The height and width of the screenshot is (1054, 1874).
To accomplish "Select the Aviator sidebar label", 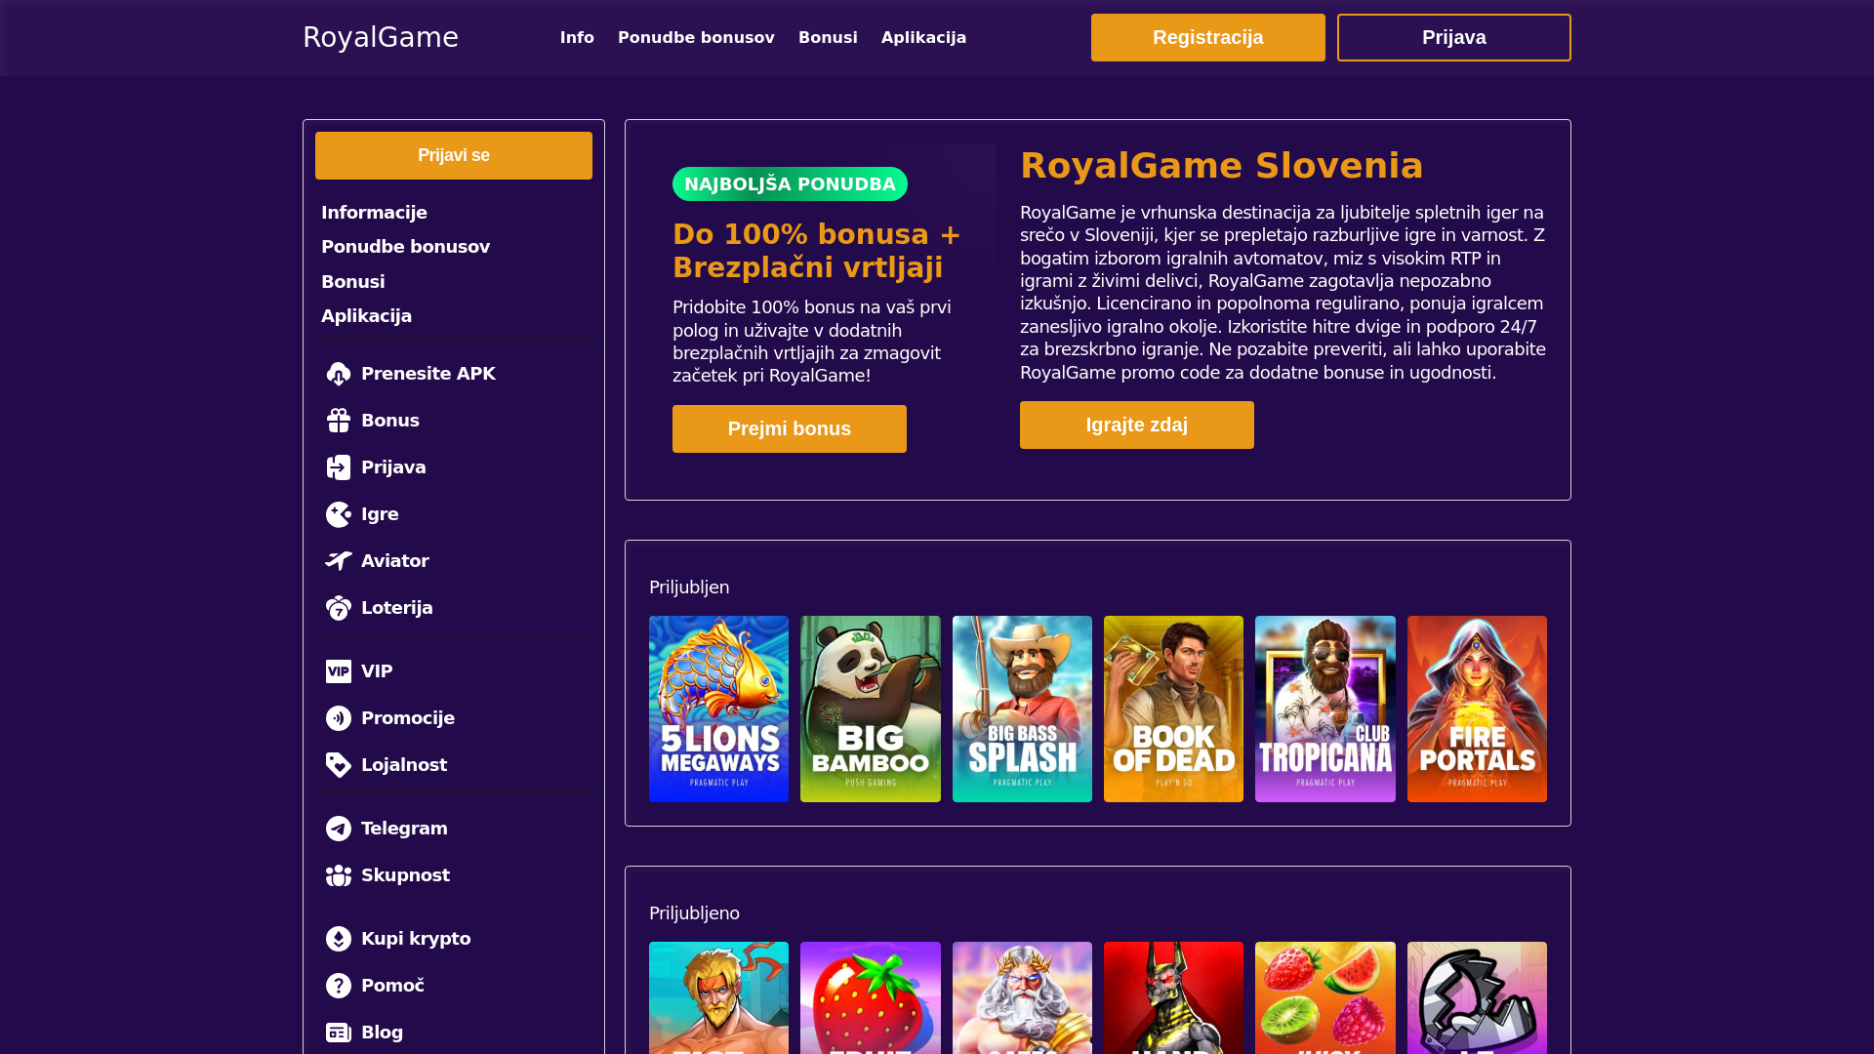I will (x=395, y=561).
